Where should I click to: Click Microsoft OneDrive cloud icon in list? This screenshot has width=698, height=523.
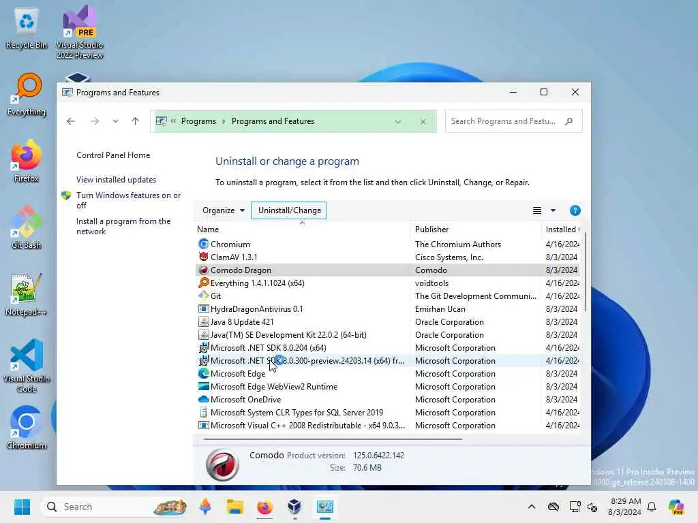pyautogui.click(x=203, y=399)
